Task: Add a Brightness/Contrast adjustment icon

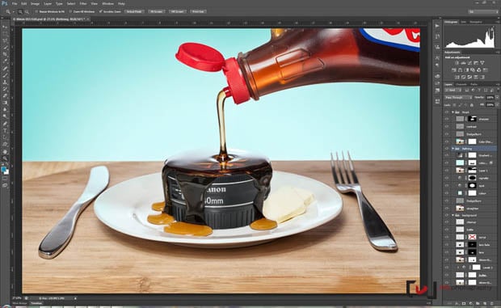Action: [457, 63]
